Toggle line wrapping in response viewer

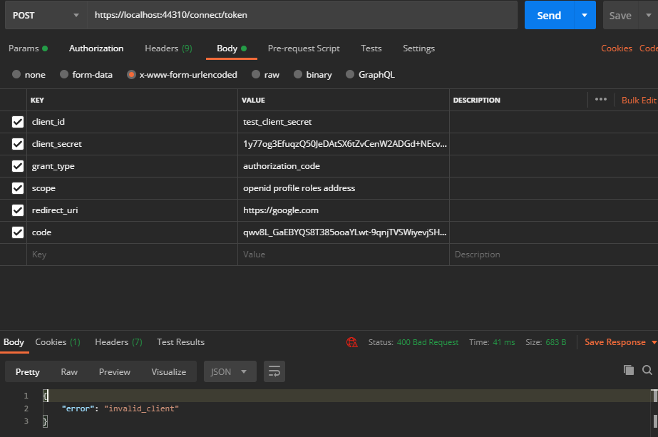click(274, 371)
